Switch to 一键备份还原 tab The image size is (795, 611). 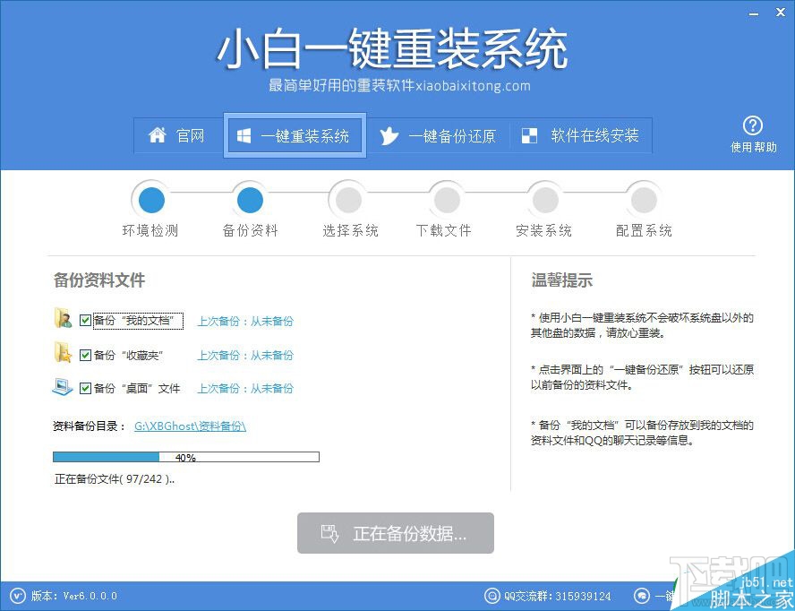pyautogui.click(x=438, y=135)
